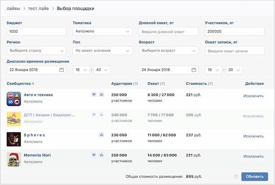Screen dimensions: 275x185
Task: Click help mark next to Охват header
Action: 162,84
